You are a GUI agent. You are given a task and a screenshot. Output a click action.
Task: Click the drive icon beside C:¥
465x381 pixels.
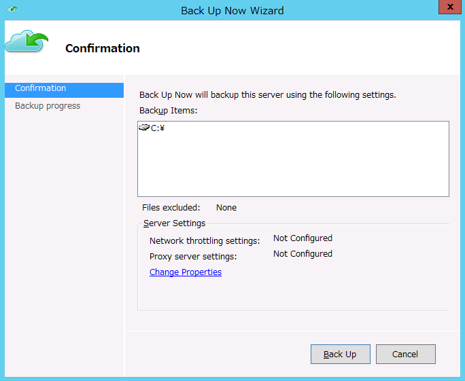[143, 128]
